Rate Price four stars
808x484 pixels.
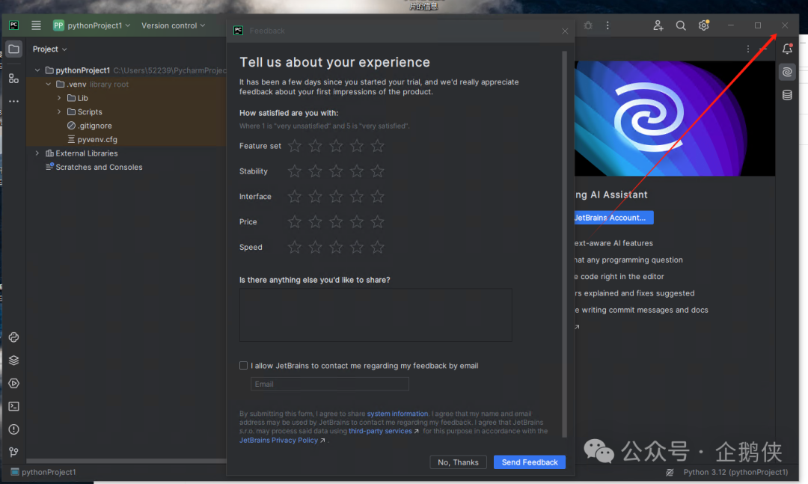click(x=357, y=221)
